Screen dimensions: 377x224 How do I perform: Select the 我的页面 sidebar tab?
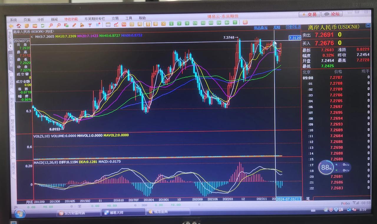(10, 40)
